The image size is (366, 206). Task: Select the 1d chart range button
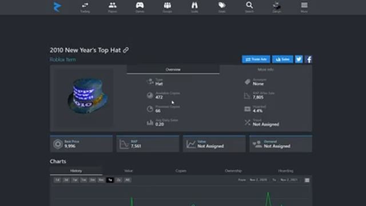[57, 180]
